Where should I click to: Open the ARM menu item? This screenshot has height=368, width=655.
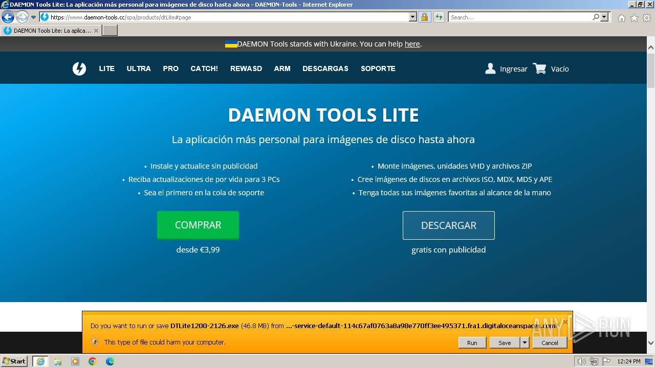pyautogui.click(x=282, y=68)
